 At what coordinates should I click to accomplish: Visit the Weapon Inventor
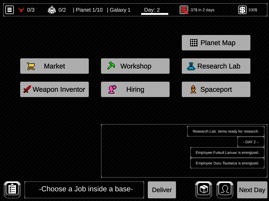54,89
